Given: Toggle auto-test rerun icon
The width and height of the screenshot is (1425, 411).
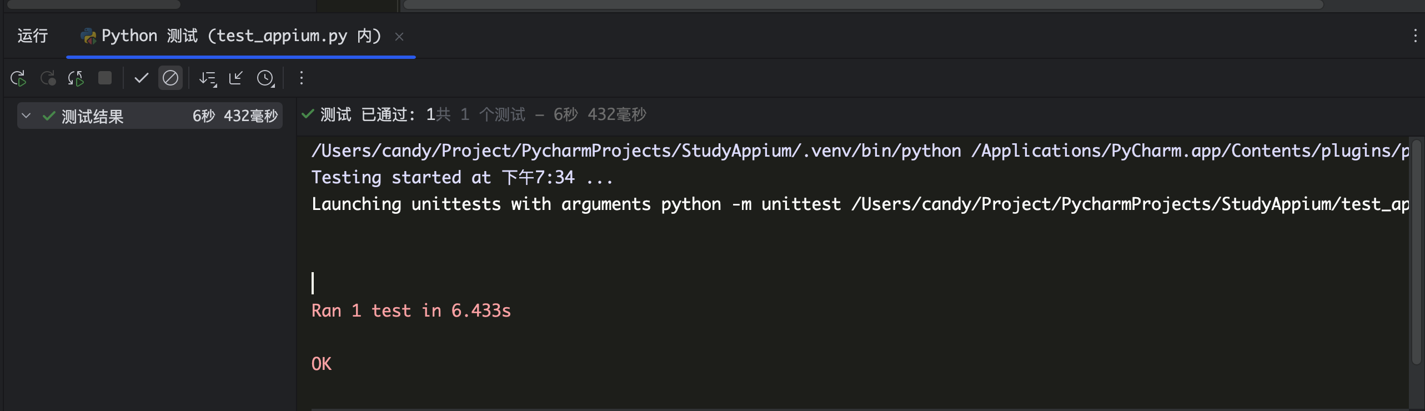Looking at the screenshot, I should click(x=76, y=78).
